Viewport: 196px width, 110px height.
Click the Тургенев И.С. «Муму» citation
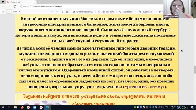coord(144,87)
